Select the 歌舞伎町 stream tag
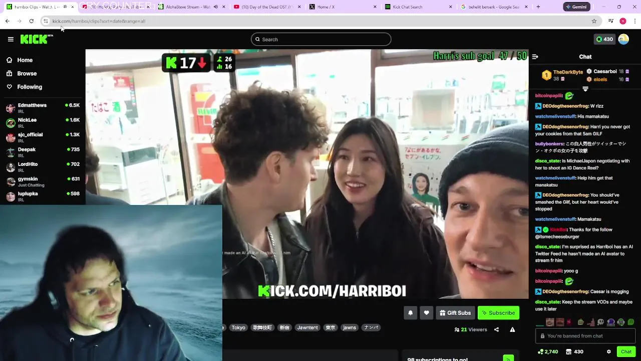This screenshot has height=361, width=641. tap(262, 327)
